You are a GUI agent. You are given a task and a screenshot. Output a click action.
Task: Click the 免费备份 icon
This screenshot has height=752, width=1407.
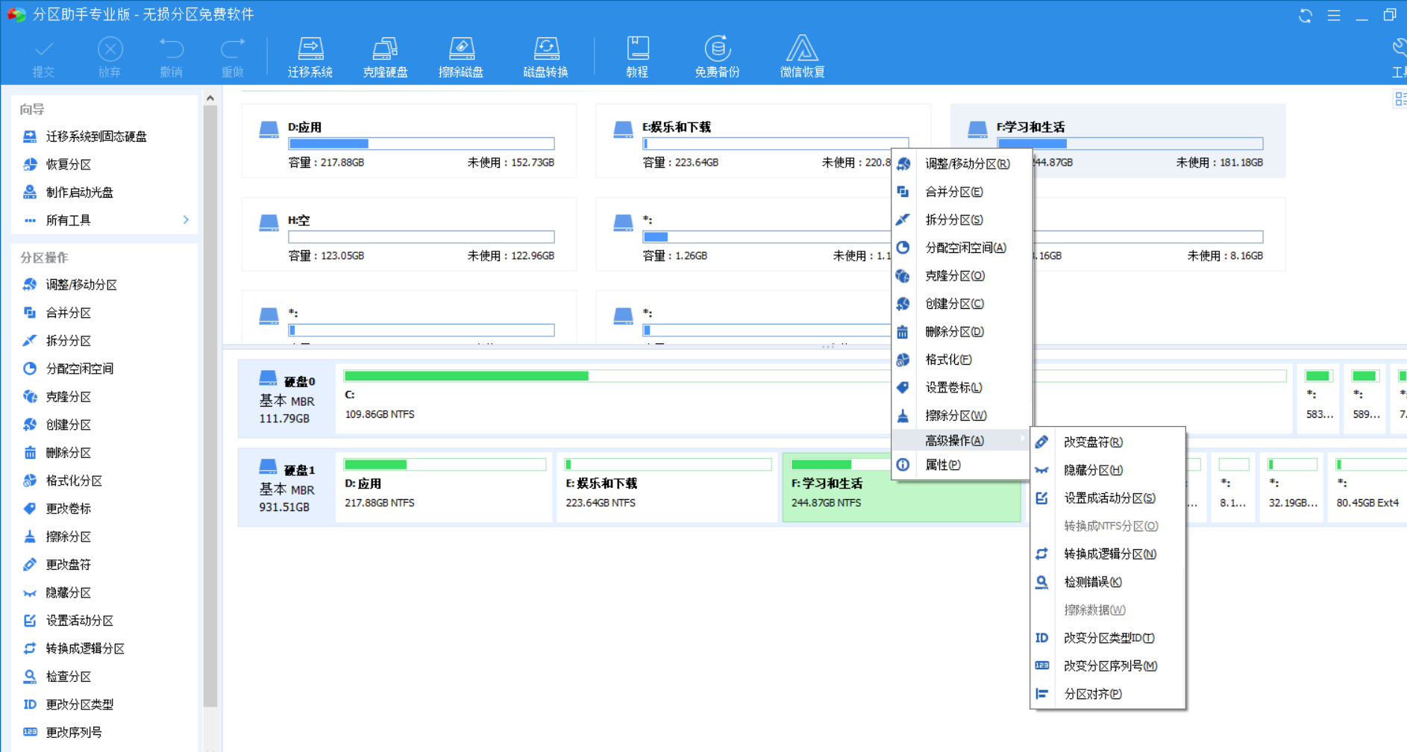click(x=717, y=57)
